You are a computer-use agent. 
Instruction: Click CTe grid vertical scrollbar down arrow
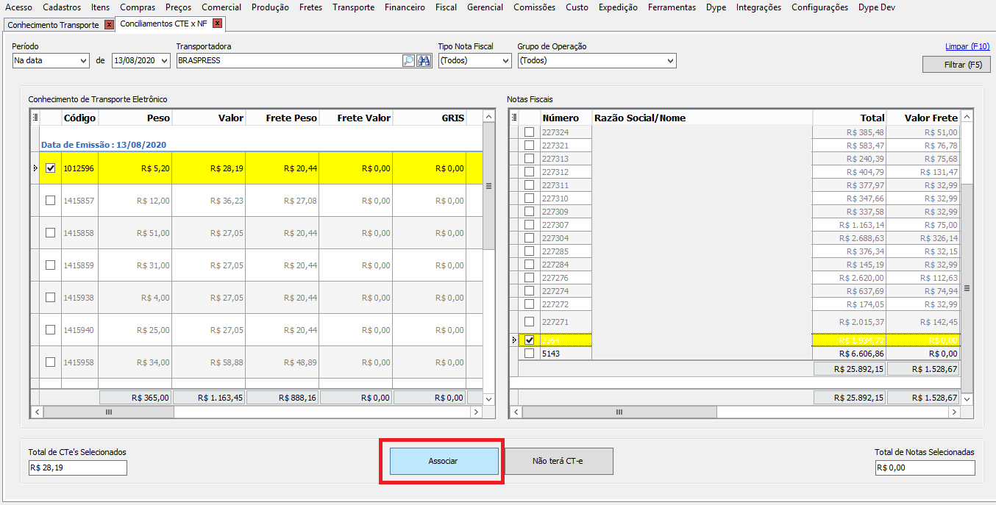(x=489, y=398)
